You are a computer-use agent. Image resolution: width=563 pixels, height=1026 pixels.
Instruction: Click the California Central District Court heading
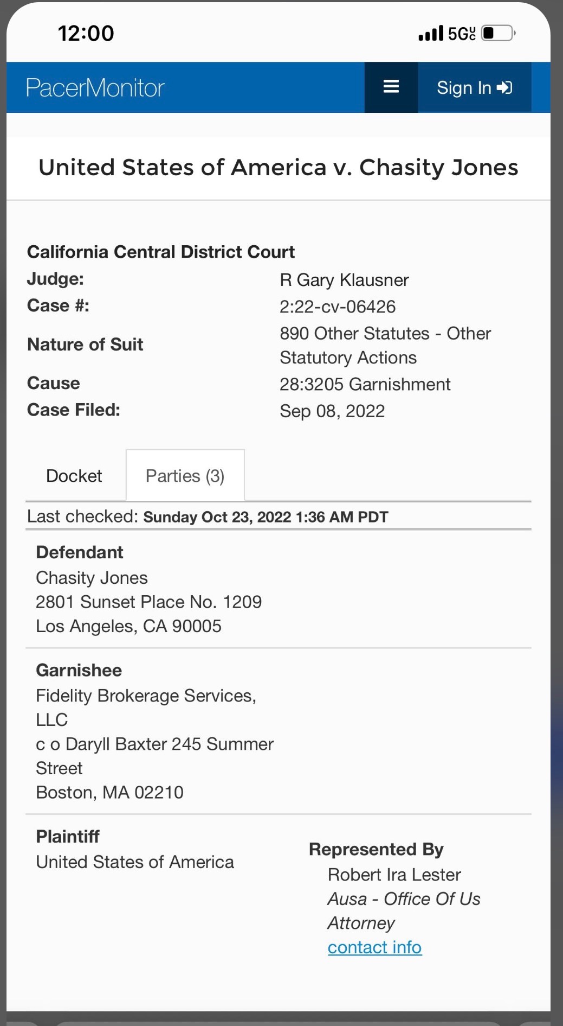[161, 252]
